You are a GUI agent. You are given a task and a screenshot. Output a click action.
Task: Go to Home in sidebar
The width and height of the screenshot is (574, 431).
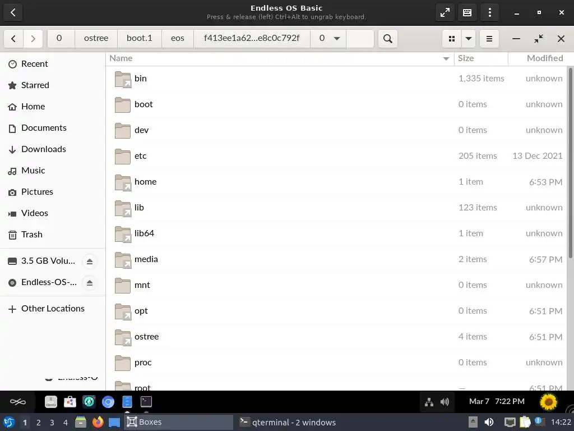(53, 106)
